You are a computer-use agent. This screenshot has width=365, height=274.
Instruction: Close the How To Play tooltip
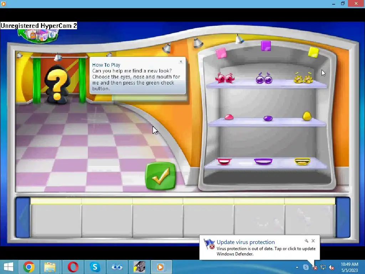(x=181, y=61)
